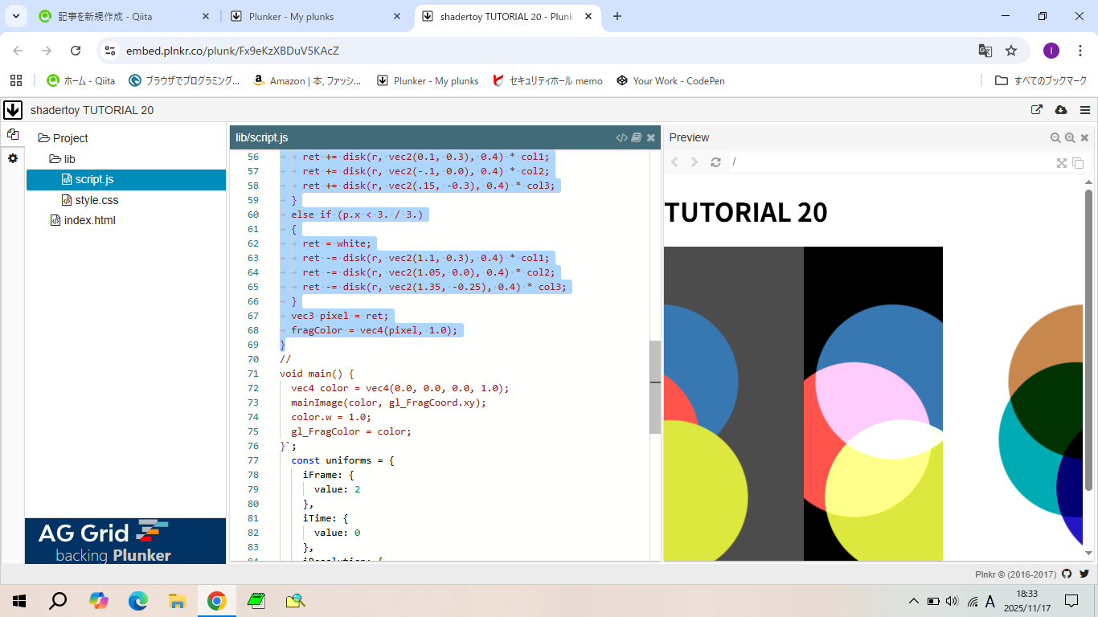Go forward in the preview browser
Image resolution: width=1098 pixels, height=617 pixels.
click(x=694, y=162)
